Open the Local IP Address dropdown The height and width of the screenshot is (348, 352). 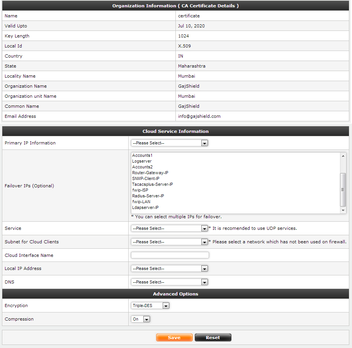coord(169,268)
